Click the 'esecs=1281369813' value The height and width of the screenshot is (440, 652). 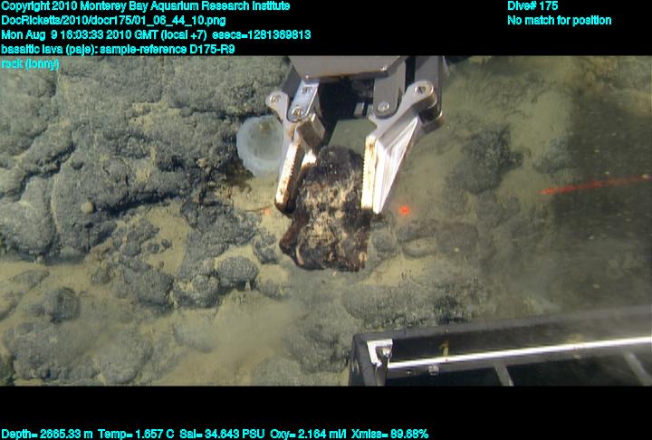(x=262, y=35)
